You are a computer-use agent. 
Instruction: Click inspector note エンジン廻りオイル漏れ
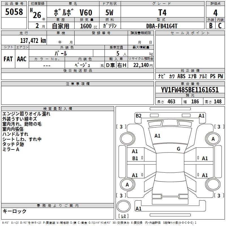pos(26,114)
